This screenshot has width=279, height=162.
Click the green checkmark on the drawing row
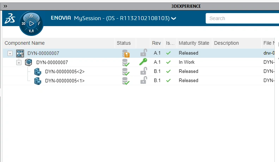168,53
